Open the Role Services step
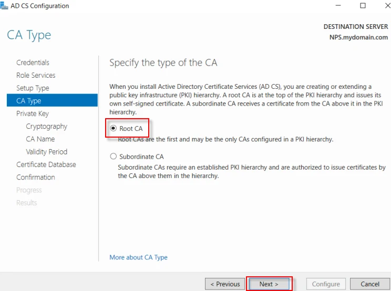The width and height of the screenshot is (391, 291). pyautogui.click(x=36, y=75)
